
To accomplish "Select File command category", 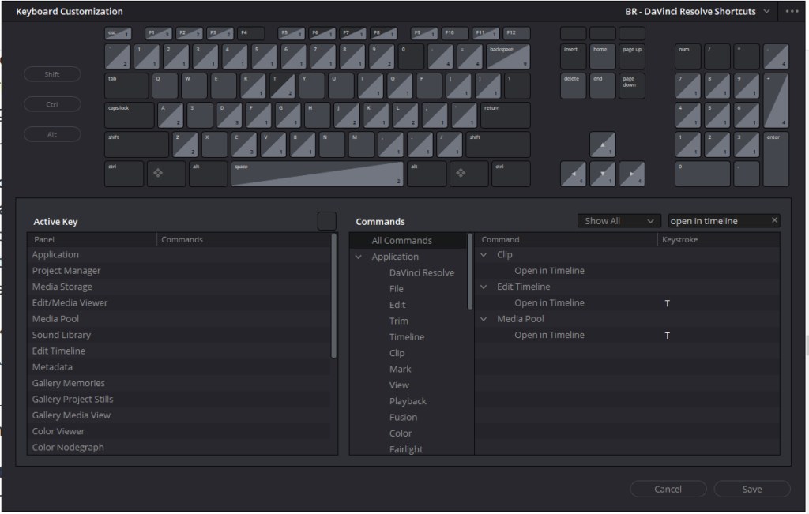I will (x=397, y=288).
